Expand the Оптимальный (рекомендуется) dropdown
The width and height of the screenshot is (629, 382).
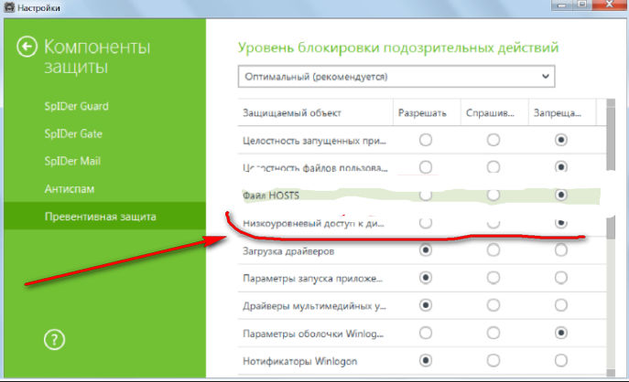pyautogui.click(x=396, y=77)
